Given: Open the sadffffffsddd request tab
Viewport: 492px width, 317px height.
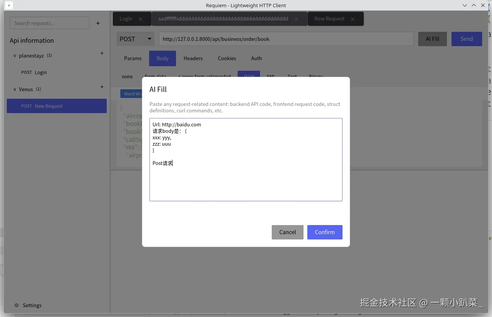Looking at the screenshot, I should tap(223, 19).
